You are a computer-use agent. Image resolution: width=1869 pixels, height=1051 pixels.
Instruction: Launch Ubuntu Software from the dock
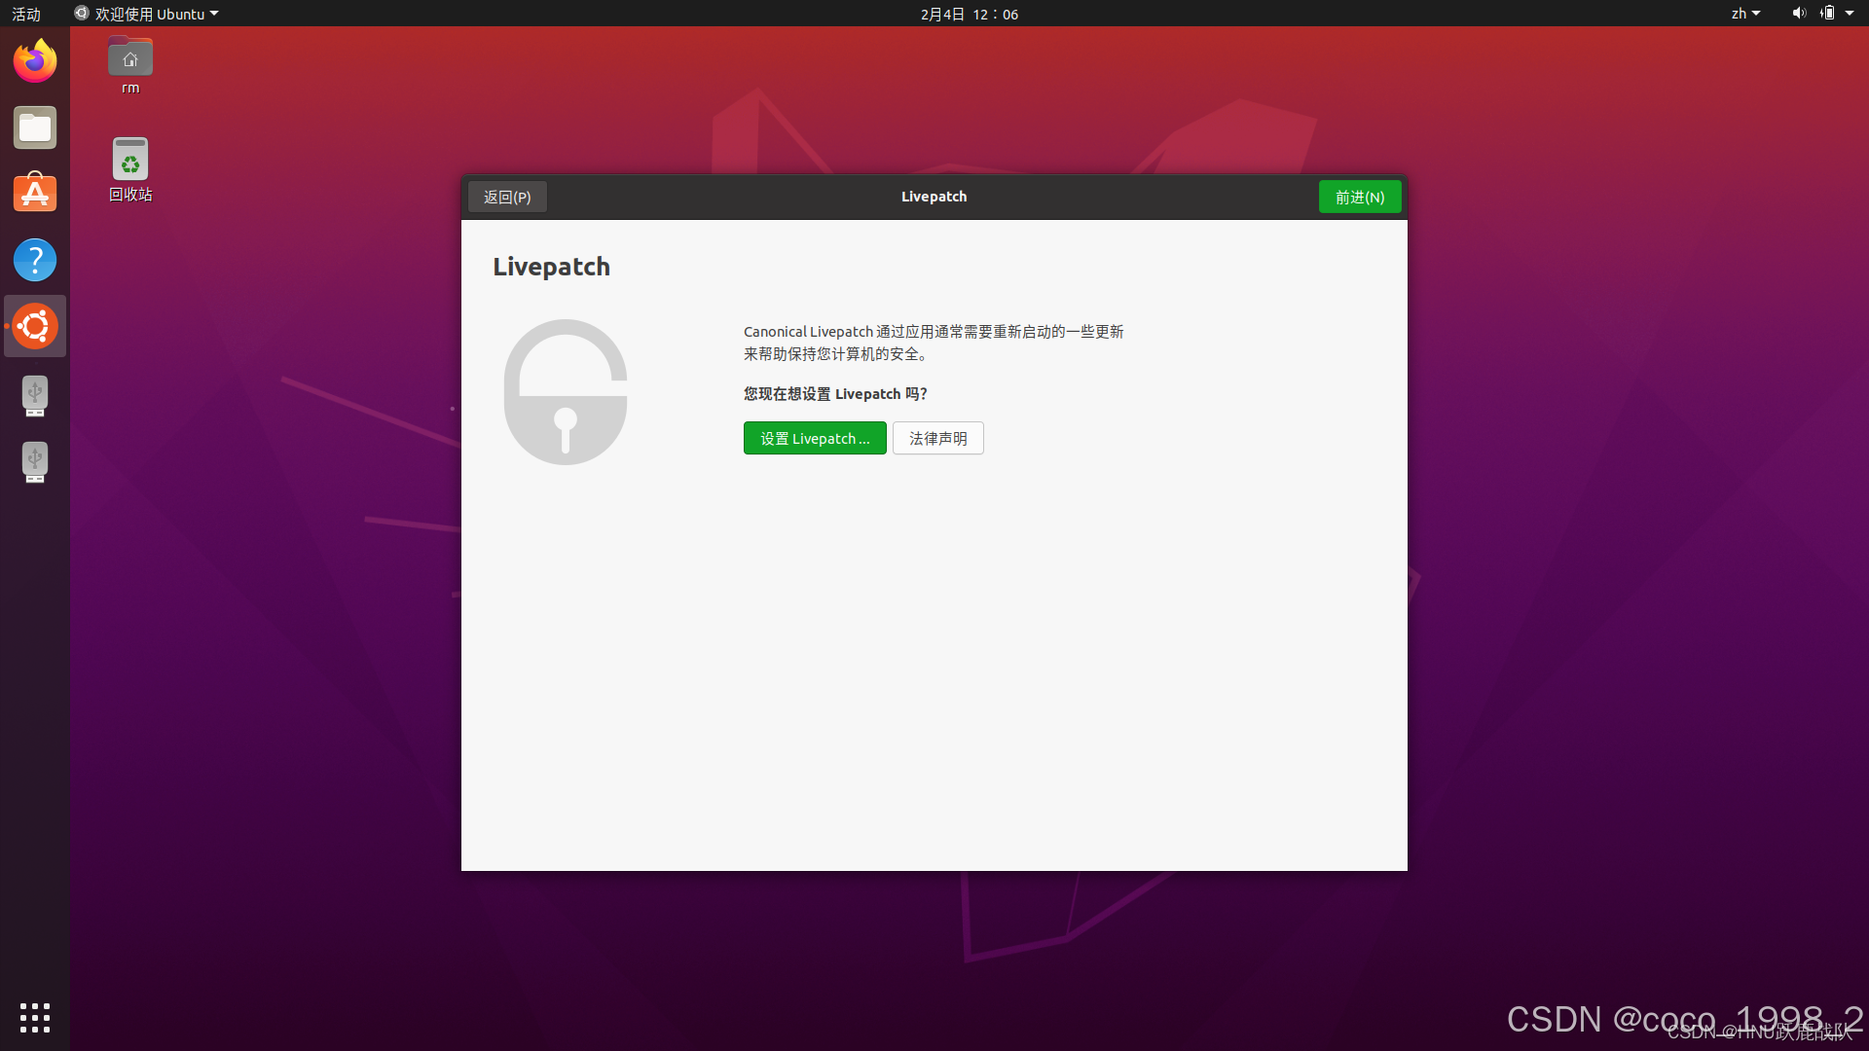point(35,194)
